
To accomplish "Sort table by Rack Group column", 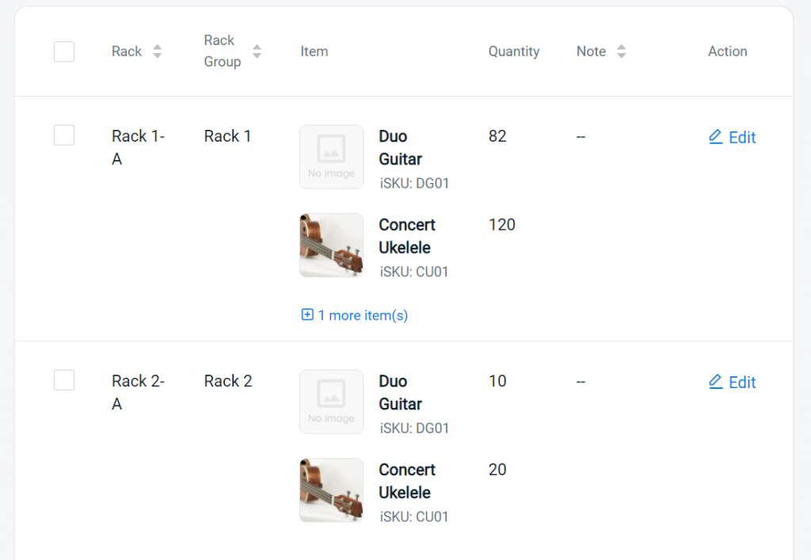I will tap(257, 51).
